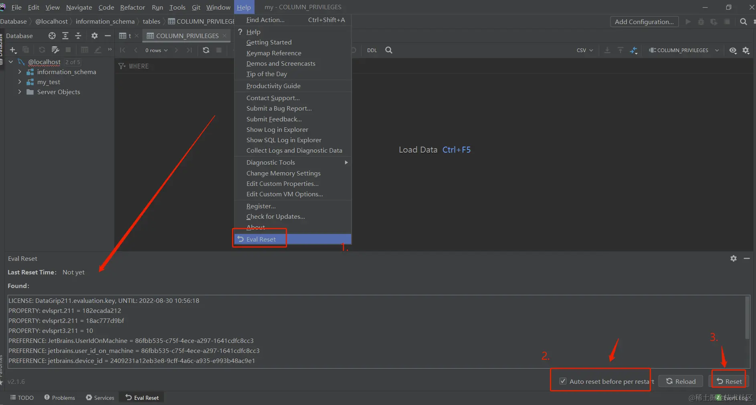Click the Debug bug icon in main toolbar

[701, 22]
